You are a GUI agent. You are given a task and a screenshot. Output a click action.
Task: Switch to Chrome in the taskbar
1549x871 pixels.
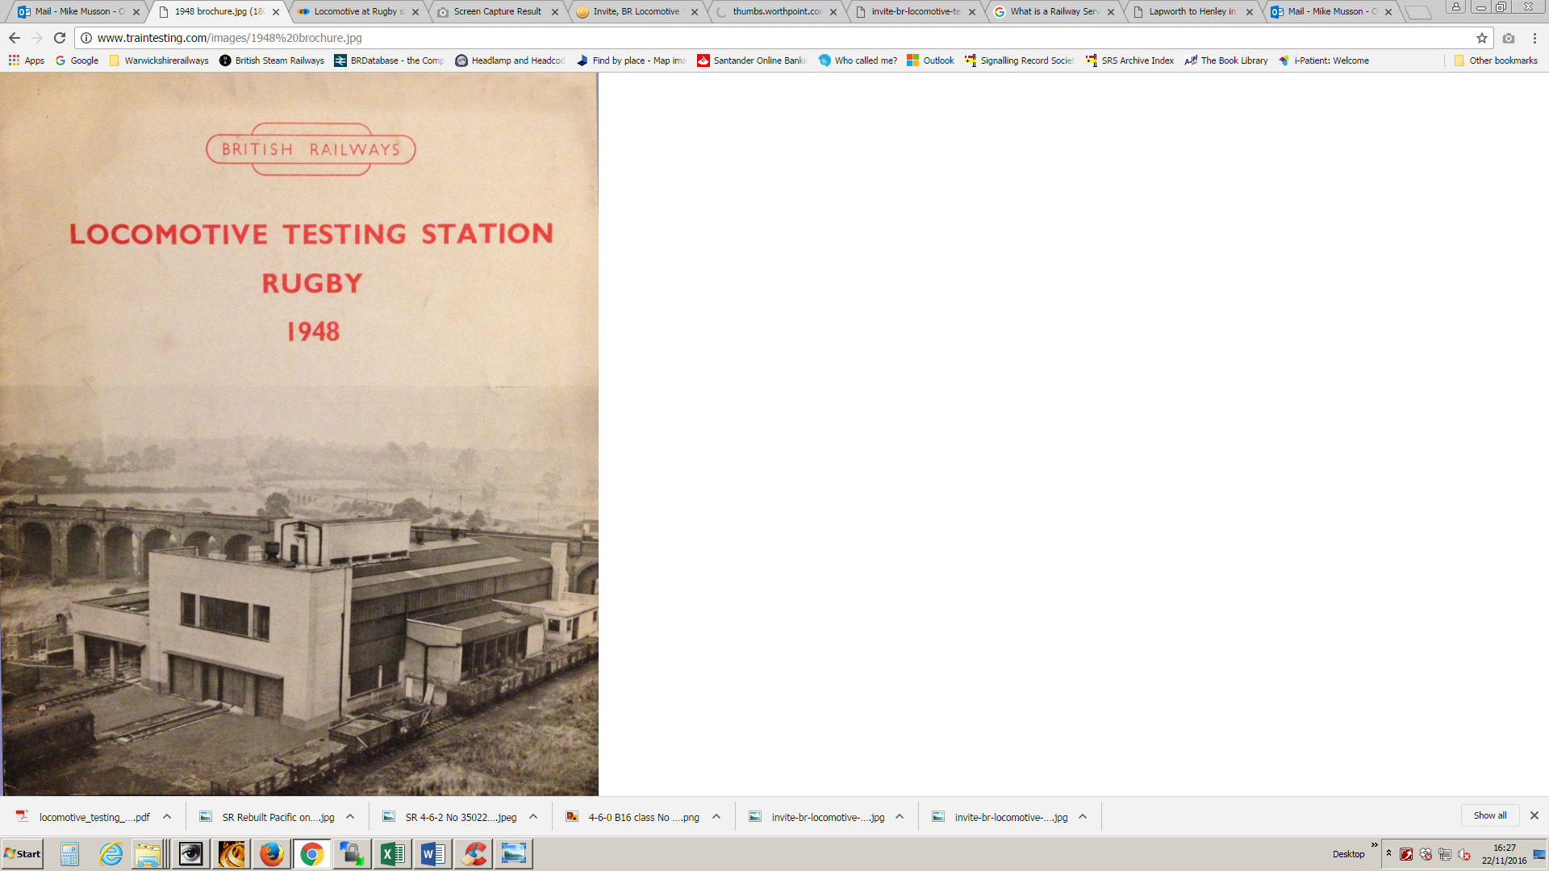312,854
